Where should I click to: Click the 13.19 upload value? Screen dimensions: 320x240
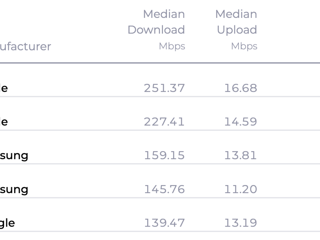tap(241, 223)
